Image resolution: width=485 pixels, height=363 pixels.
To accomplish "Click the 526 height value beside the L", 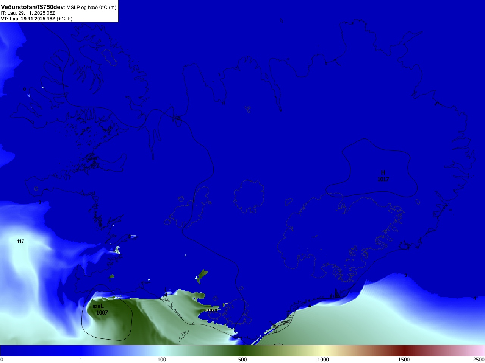I will click(96, 307).
